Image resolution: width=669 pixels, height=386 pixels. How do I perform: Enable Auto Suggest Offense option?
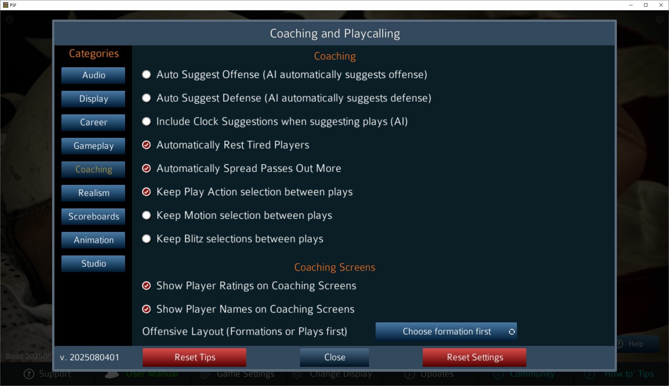pyautogui.click(x=146, y=75)
